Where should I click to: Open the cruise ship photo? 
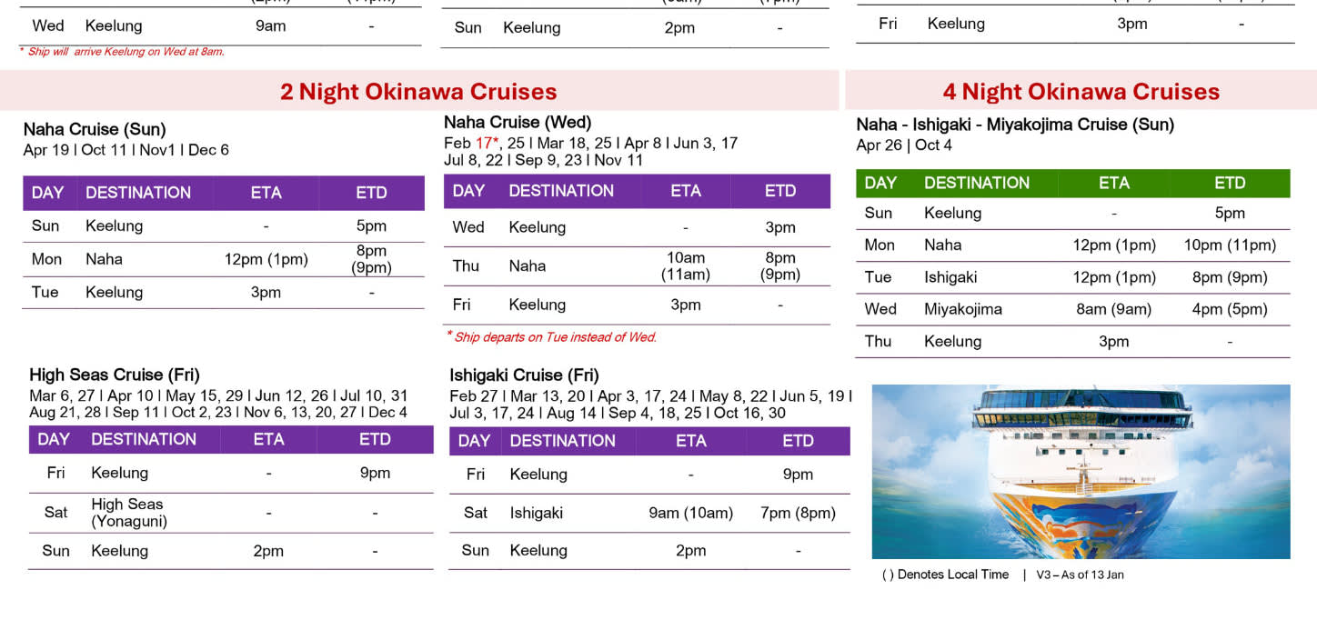click(1081, 471)
